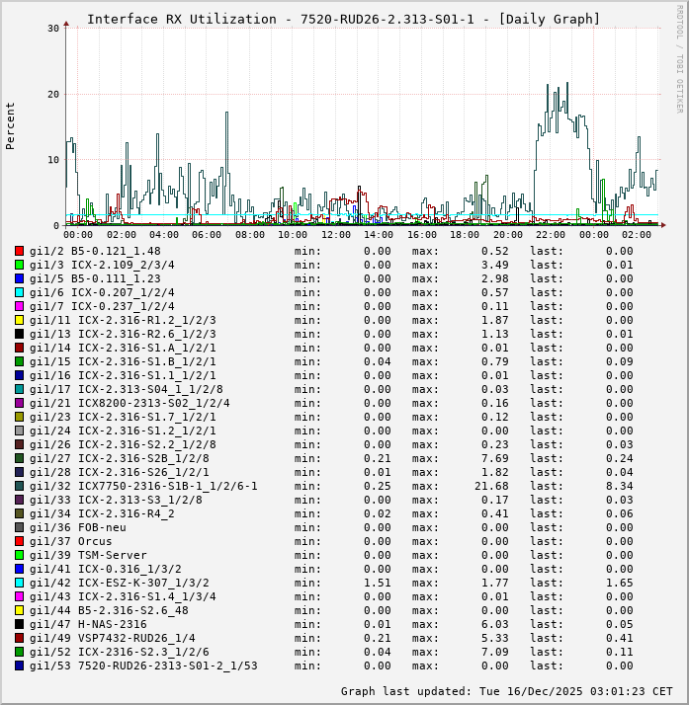Select legend label gi1/34 ICX-2.316-R4_2
The height and width of the screenshot is (705, 689).
point(102,513)
